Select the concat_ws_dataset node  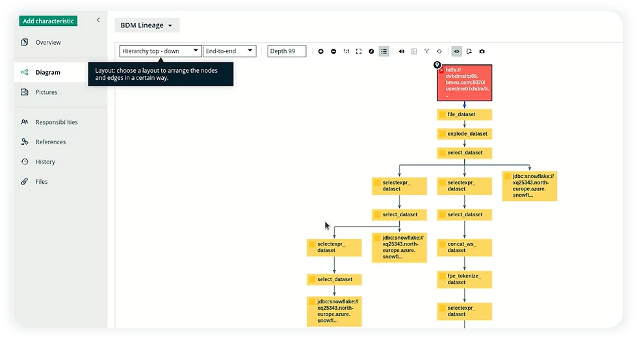pos(464,247)
